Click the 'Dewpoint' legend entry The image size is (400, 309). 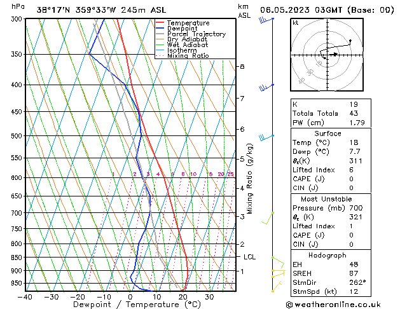tap(182, 29)
